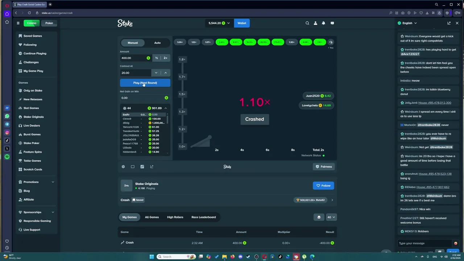Open emoji picker in chat input

[456, 243]
